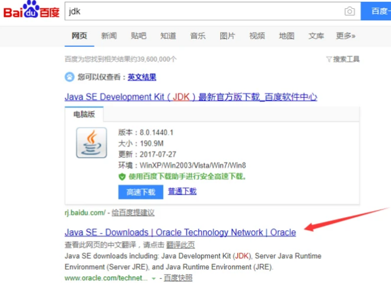Click update date 2017-07-27
391x283 pixels.
158,154
